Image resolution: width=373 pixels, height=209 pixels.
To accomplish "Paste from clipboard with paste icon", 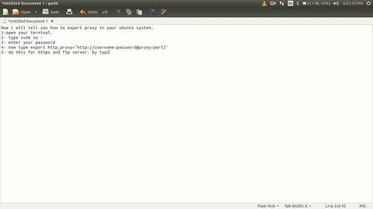I will pos(139,12).
